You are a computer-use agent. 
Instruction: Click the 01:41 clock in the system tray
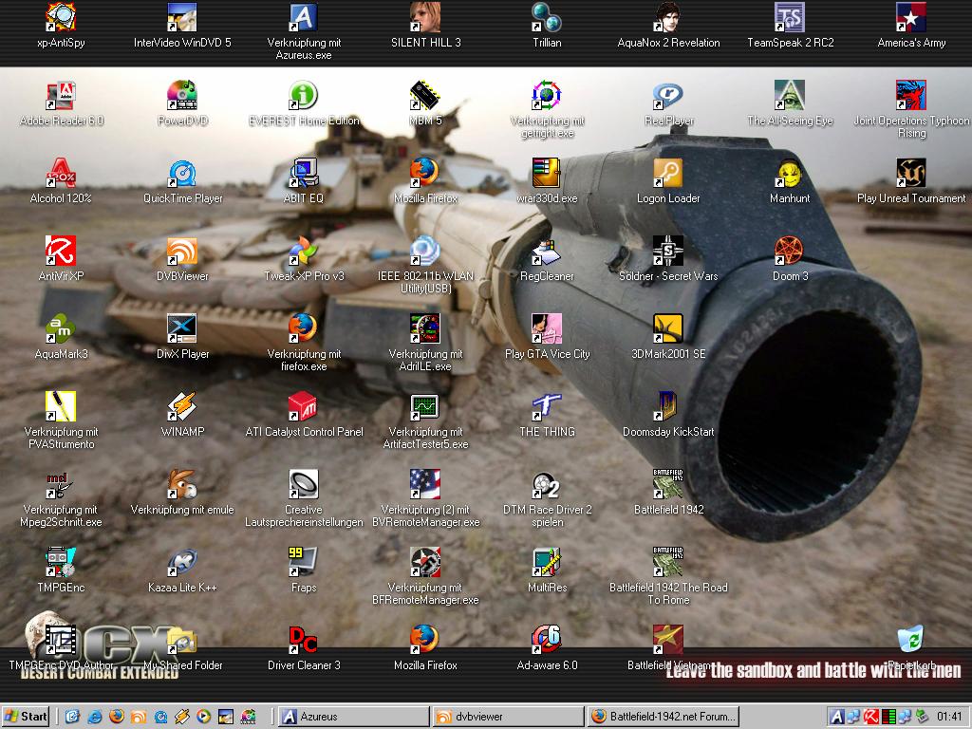coord(949,717)
